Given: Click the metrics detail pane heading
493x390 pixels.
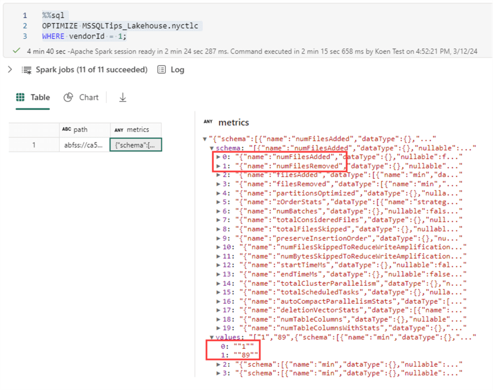Looking at the screenshot, I should coord(233,122).
